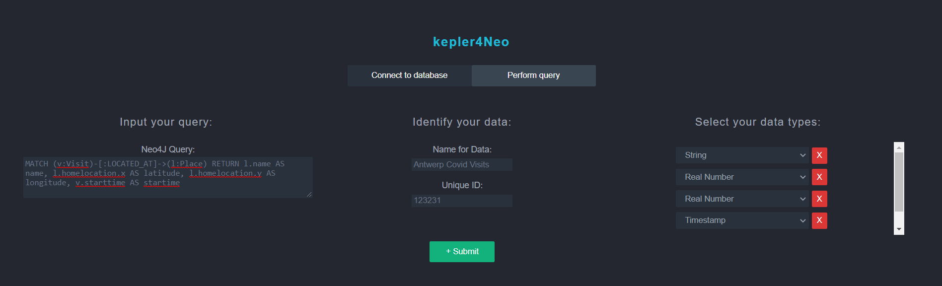Viewport: 942px width, 286px height.
Task: Switch to Connect to database tab
Action: coord(410,75)
